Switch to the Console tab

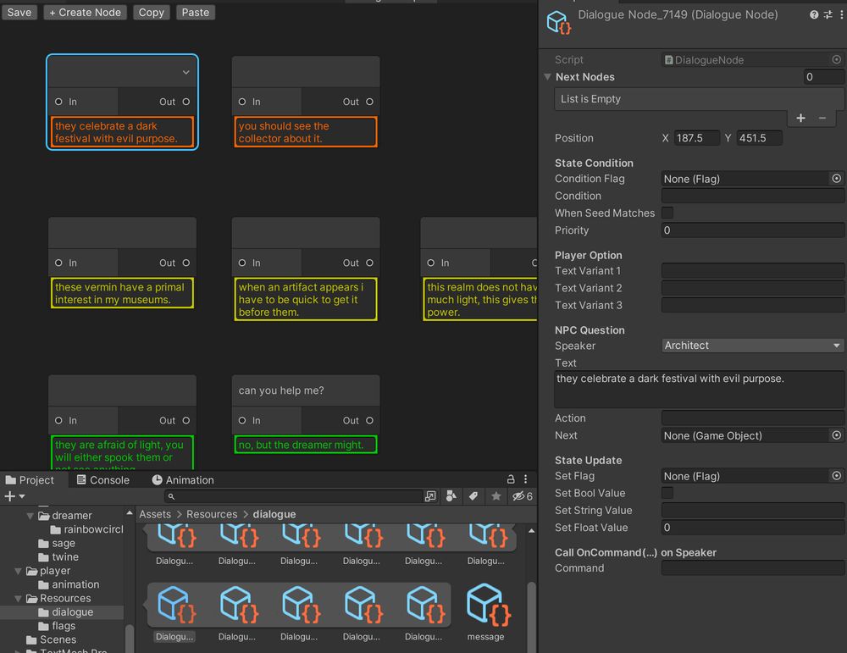[x=102, y=480]
